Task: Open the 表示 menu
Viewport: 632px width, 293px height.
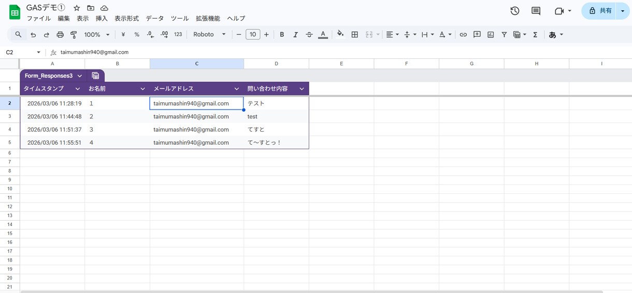Action: pyautogui.click(x=83, y=18)
